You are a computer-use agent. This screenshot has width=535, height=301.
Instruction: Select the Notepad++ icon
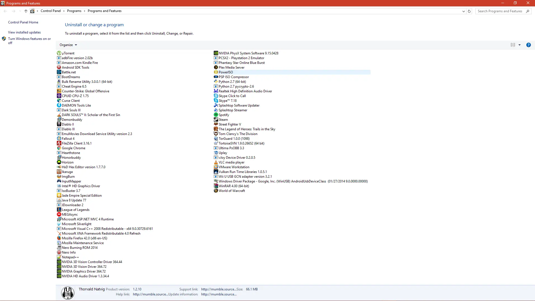point(59,257)
